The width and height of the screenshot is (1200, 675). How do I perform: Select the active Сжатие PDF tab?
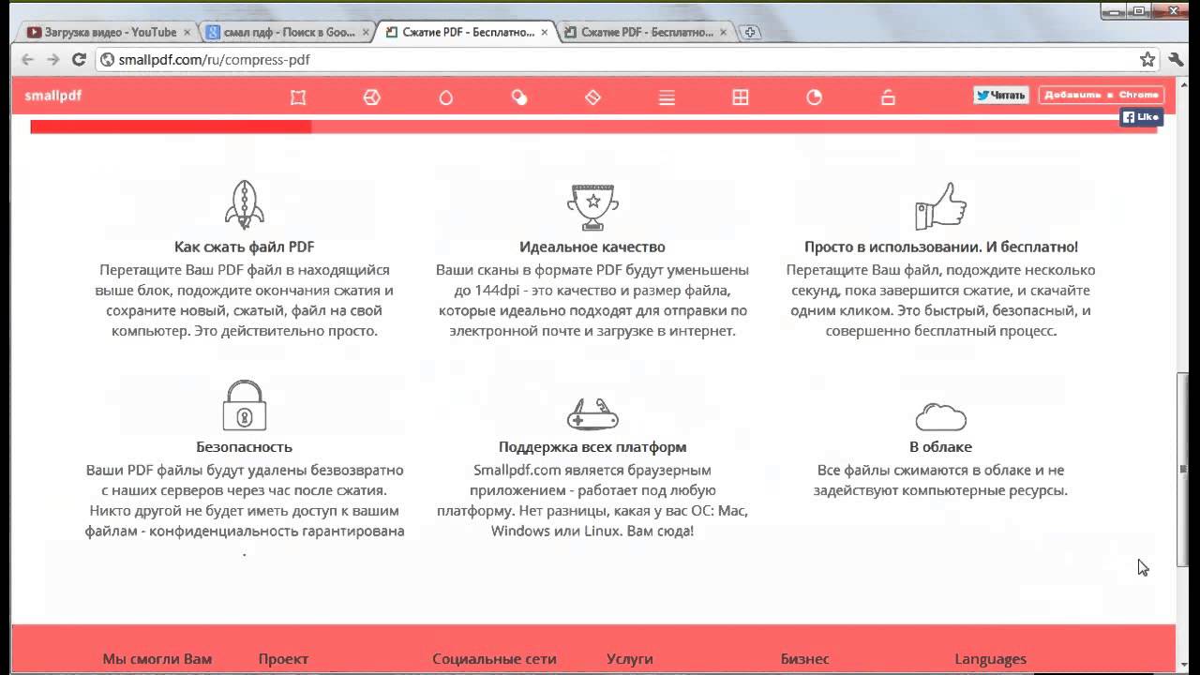[466, 32]
